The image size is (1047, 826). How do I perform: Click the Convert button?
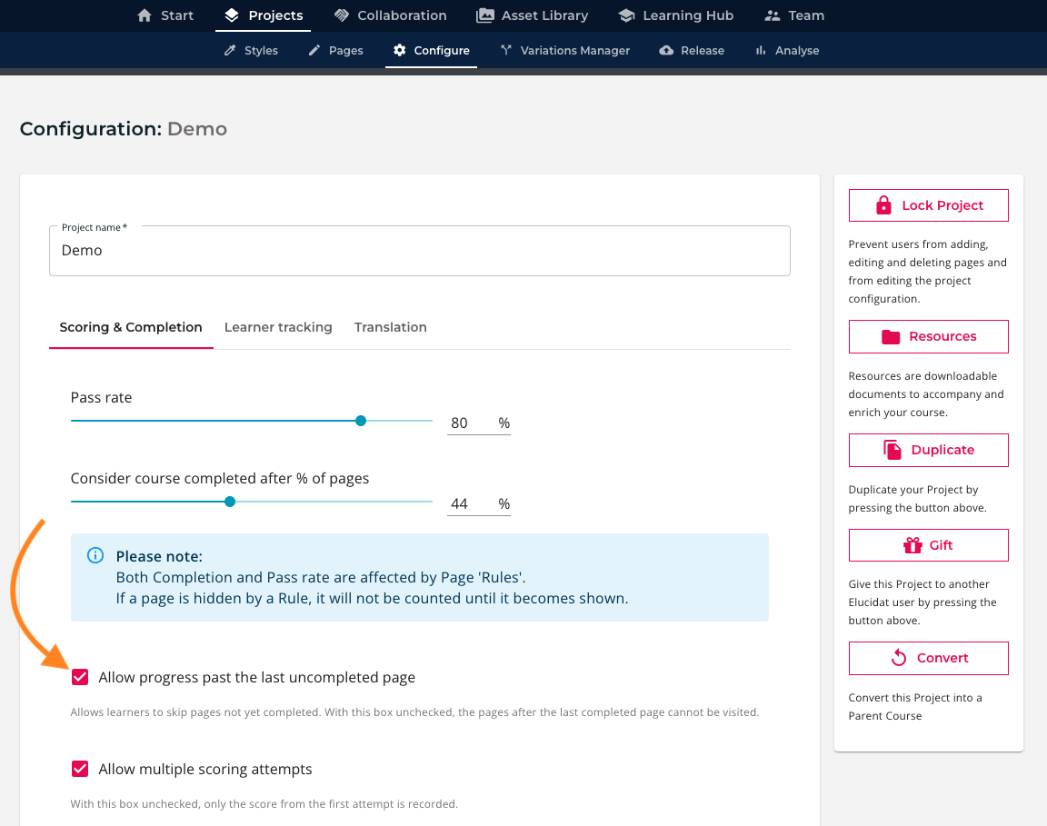tap(928, 658)
